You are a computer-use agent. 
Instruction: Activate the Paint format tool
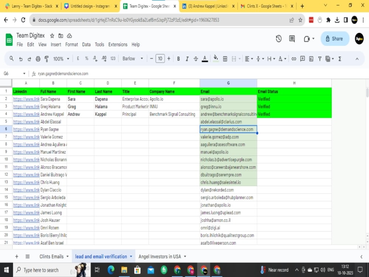click(x=46, y=59)
